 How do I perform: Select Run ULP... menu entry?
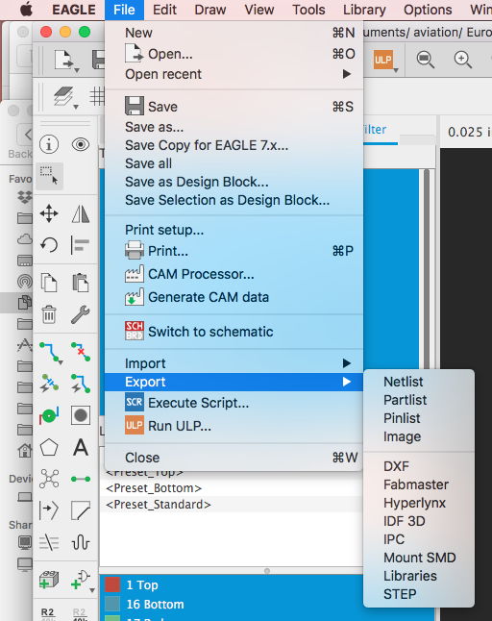point(234,426)
